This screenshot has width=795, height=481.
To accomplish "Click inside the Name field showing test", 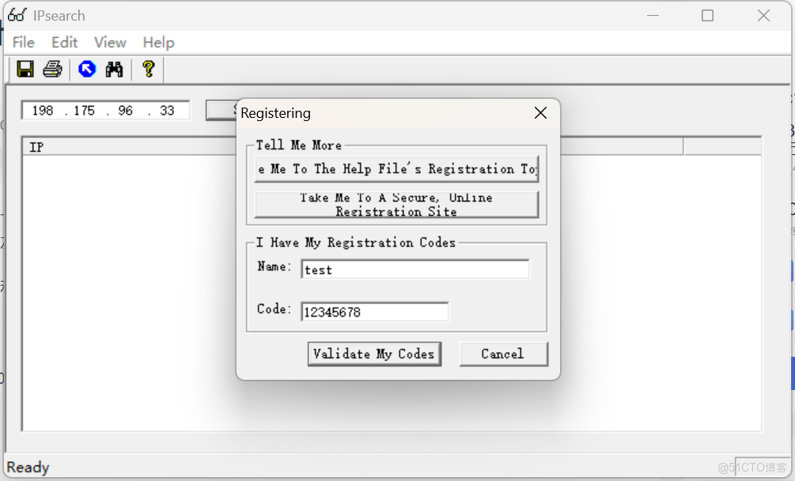I will [x=415, y=269].
